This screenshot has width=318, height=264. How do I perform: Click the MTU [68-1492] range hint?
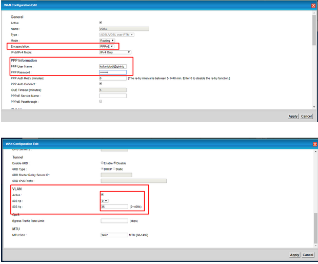tap(138, 235)
